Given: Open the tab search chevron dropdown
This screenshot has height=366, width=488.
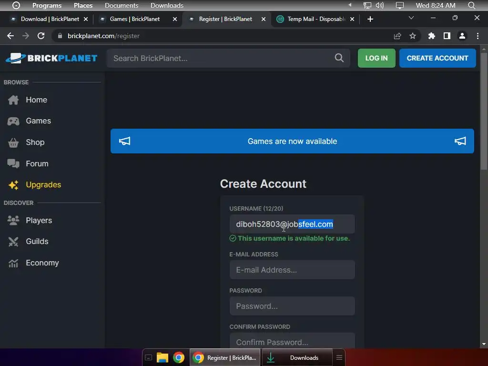Looking at the screenshot, I should (411, 18).
